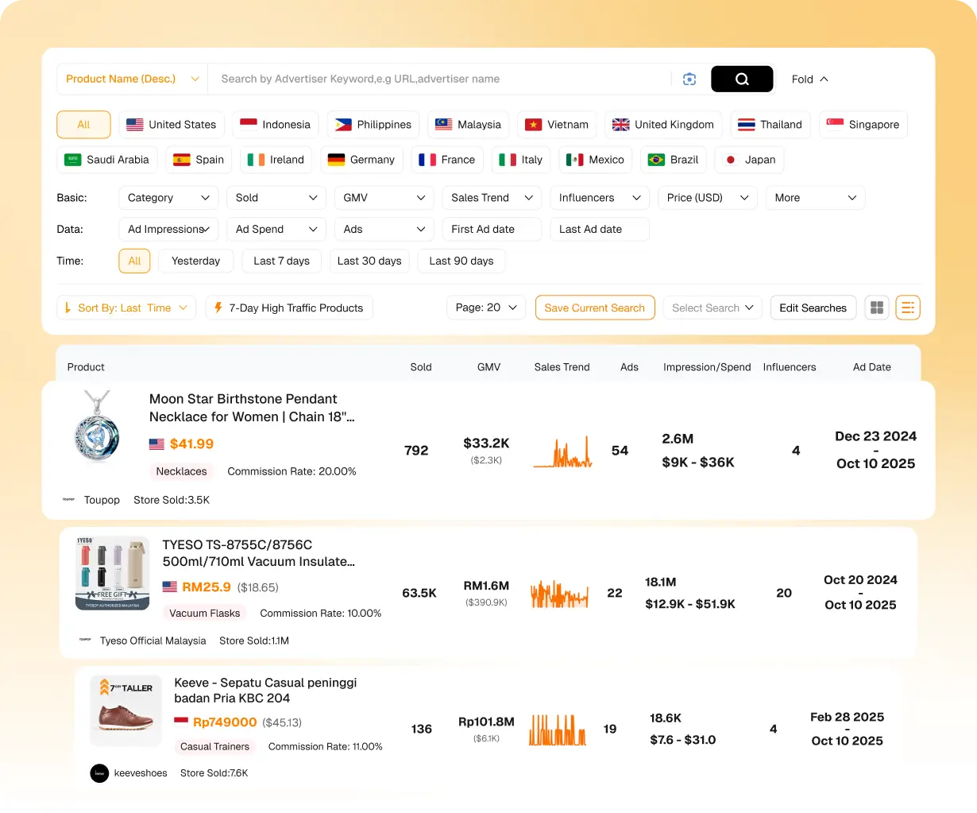Click the black magnifier search icon

click(x=741, y=79)
